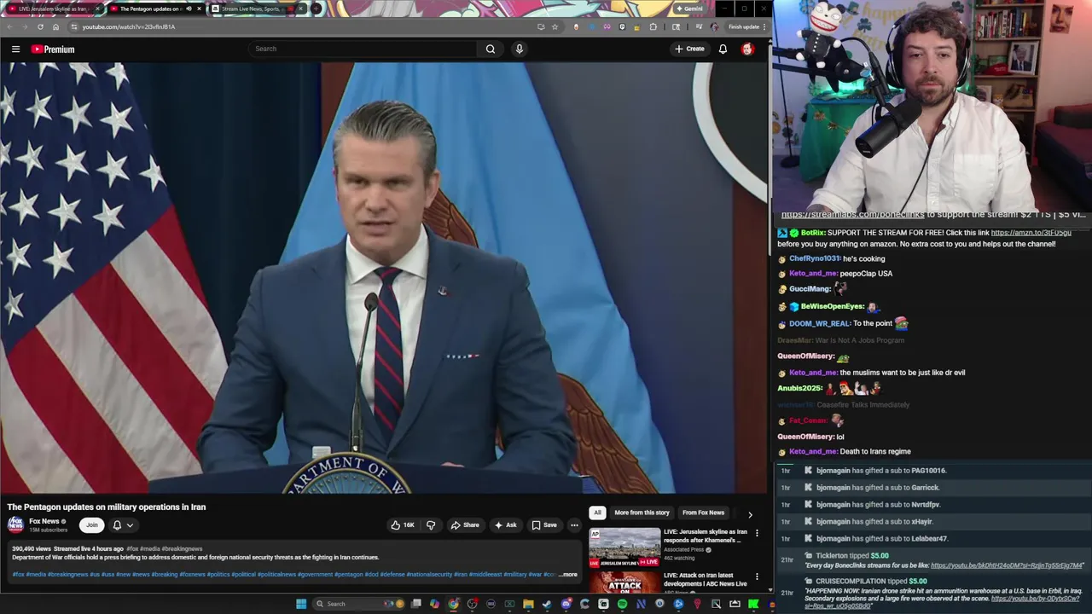
Task: Open more actions ellipsis under video
Action: (x=574, y=525)
